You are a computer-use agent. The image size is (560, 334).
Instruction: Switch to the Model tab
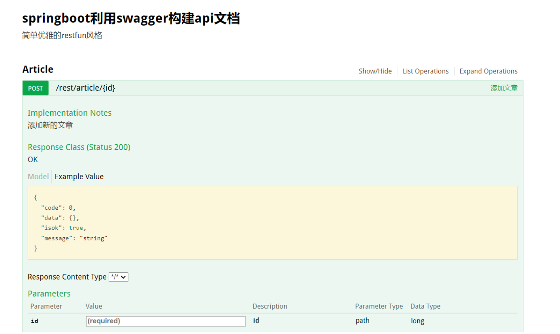[38, 176]
